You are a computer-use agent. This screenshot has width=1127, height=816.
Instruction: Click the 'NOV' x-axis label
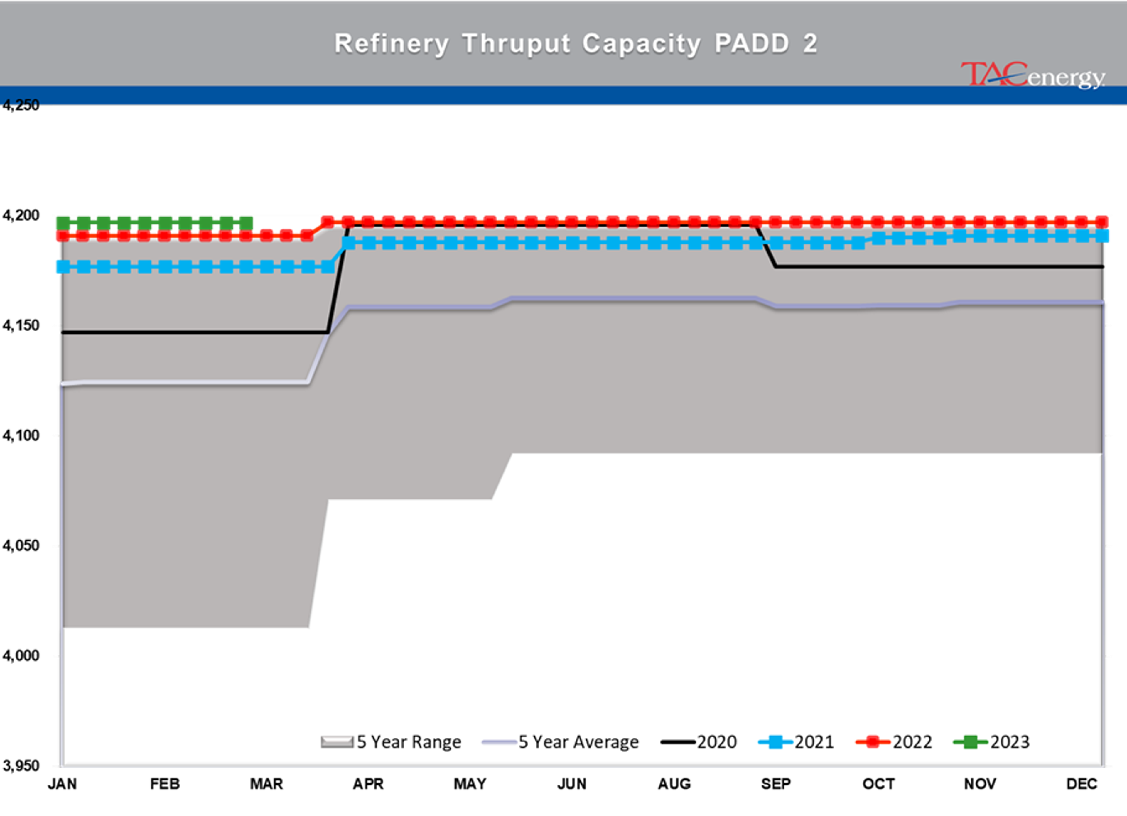click(980, 784)
